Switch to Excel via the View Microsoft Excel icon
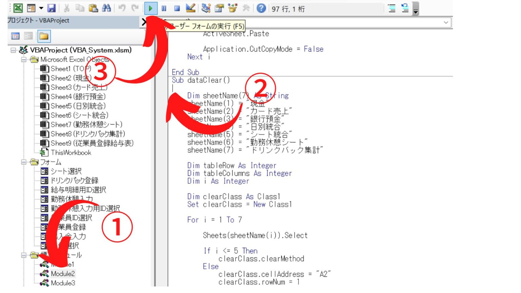The height and width of the screenshot is (293, 521). tap(18, 8)
